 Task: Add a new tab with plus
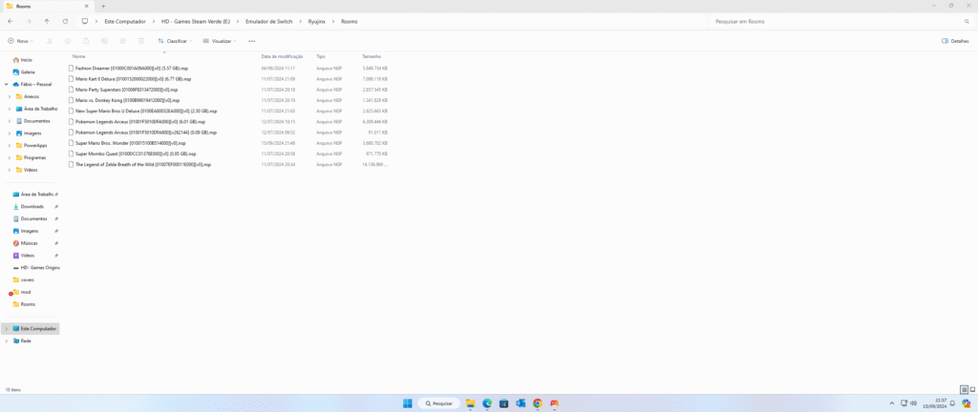(x=103, y=7)
